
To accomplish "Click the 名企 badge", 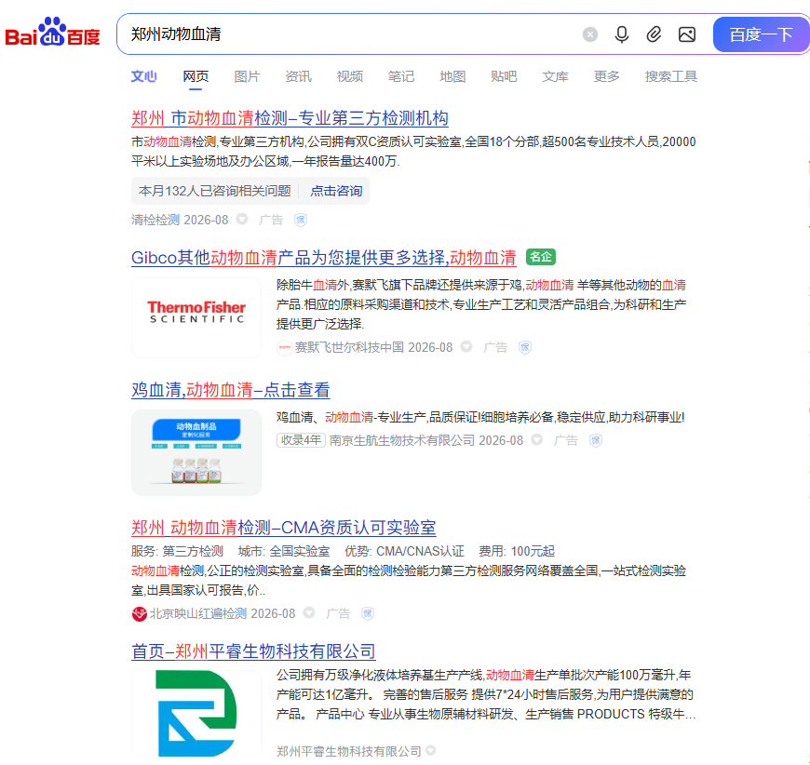I will [540, 257].
